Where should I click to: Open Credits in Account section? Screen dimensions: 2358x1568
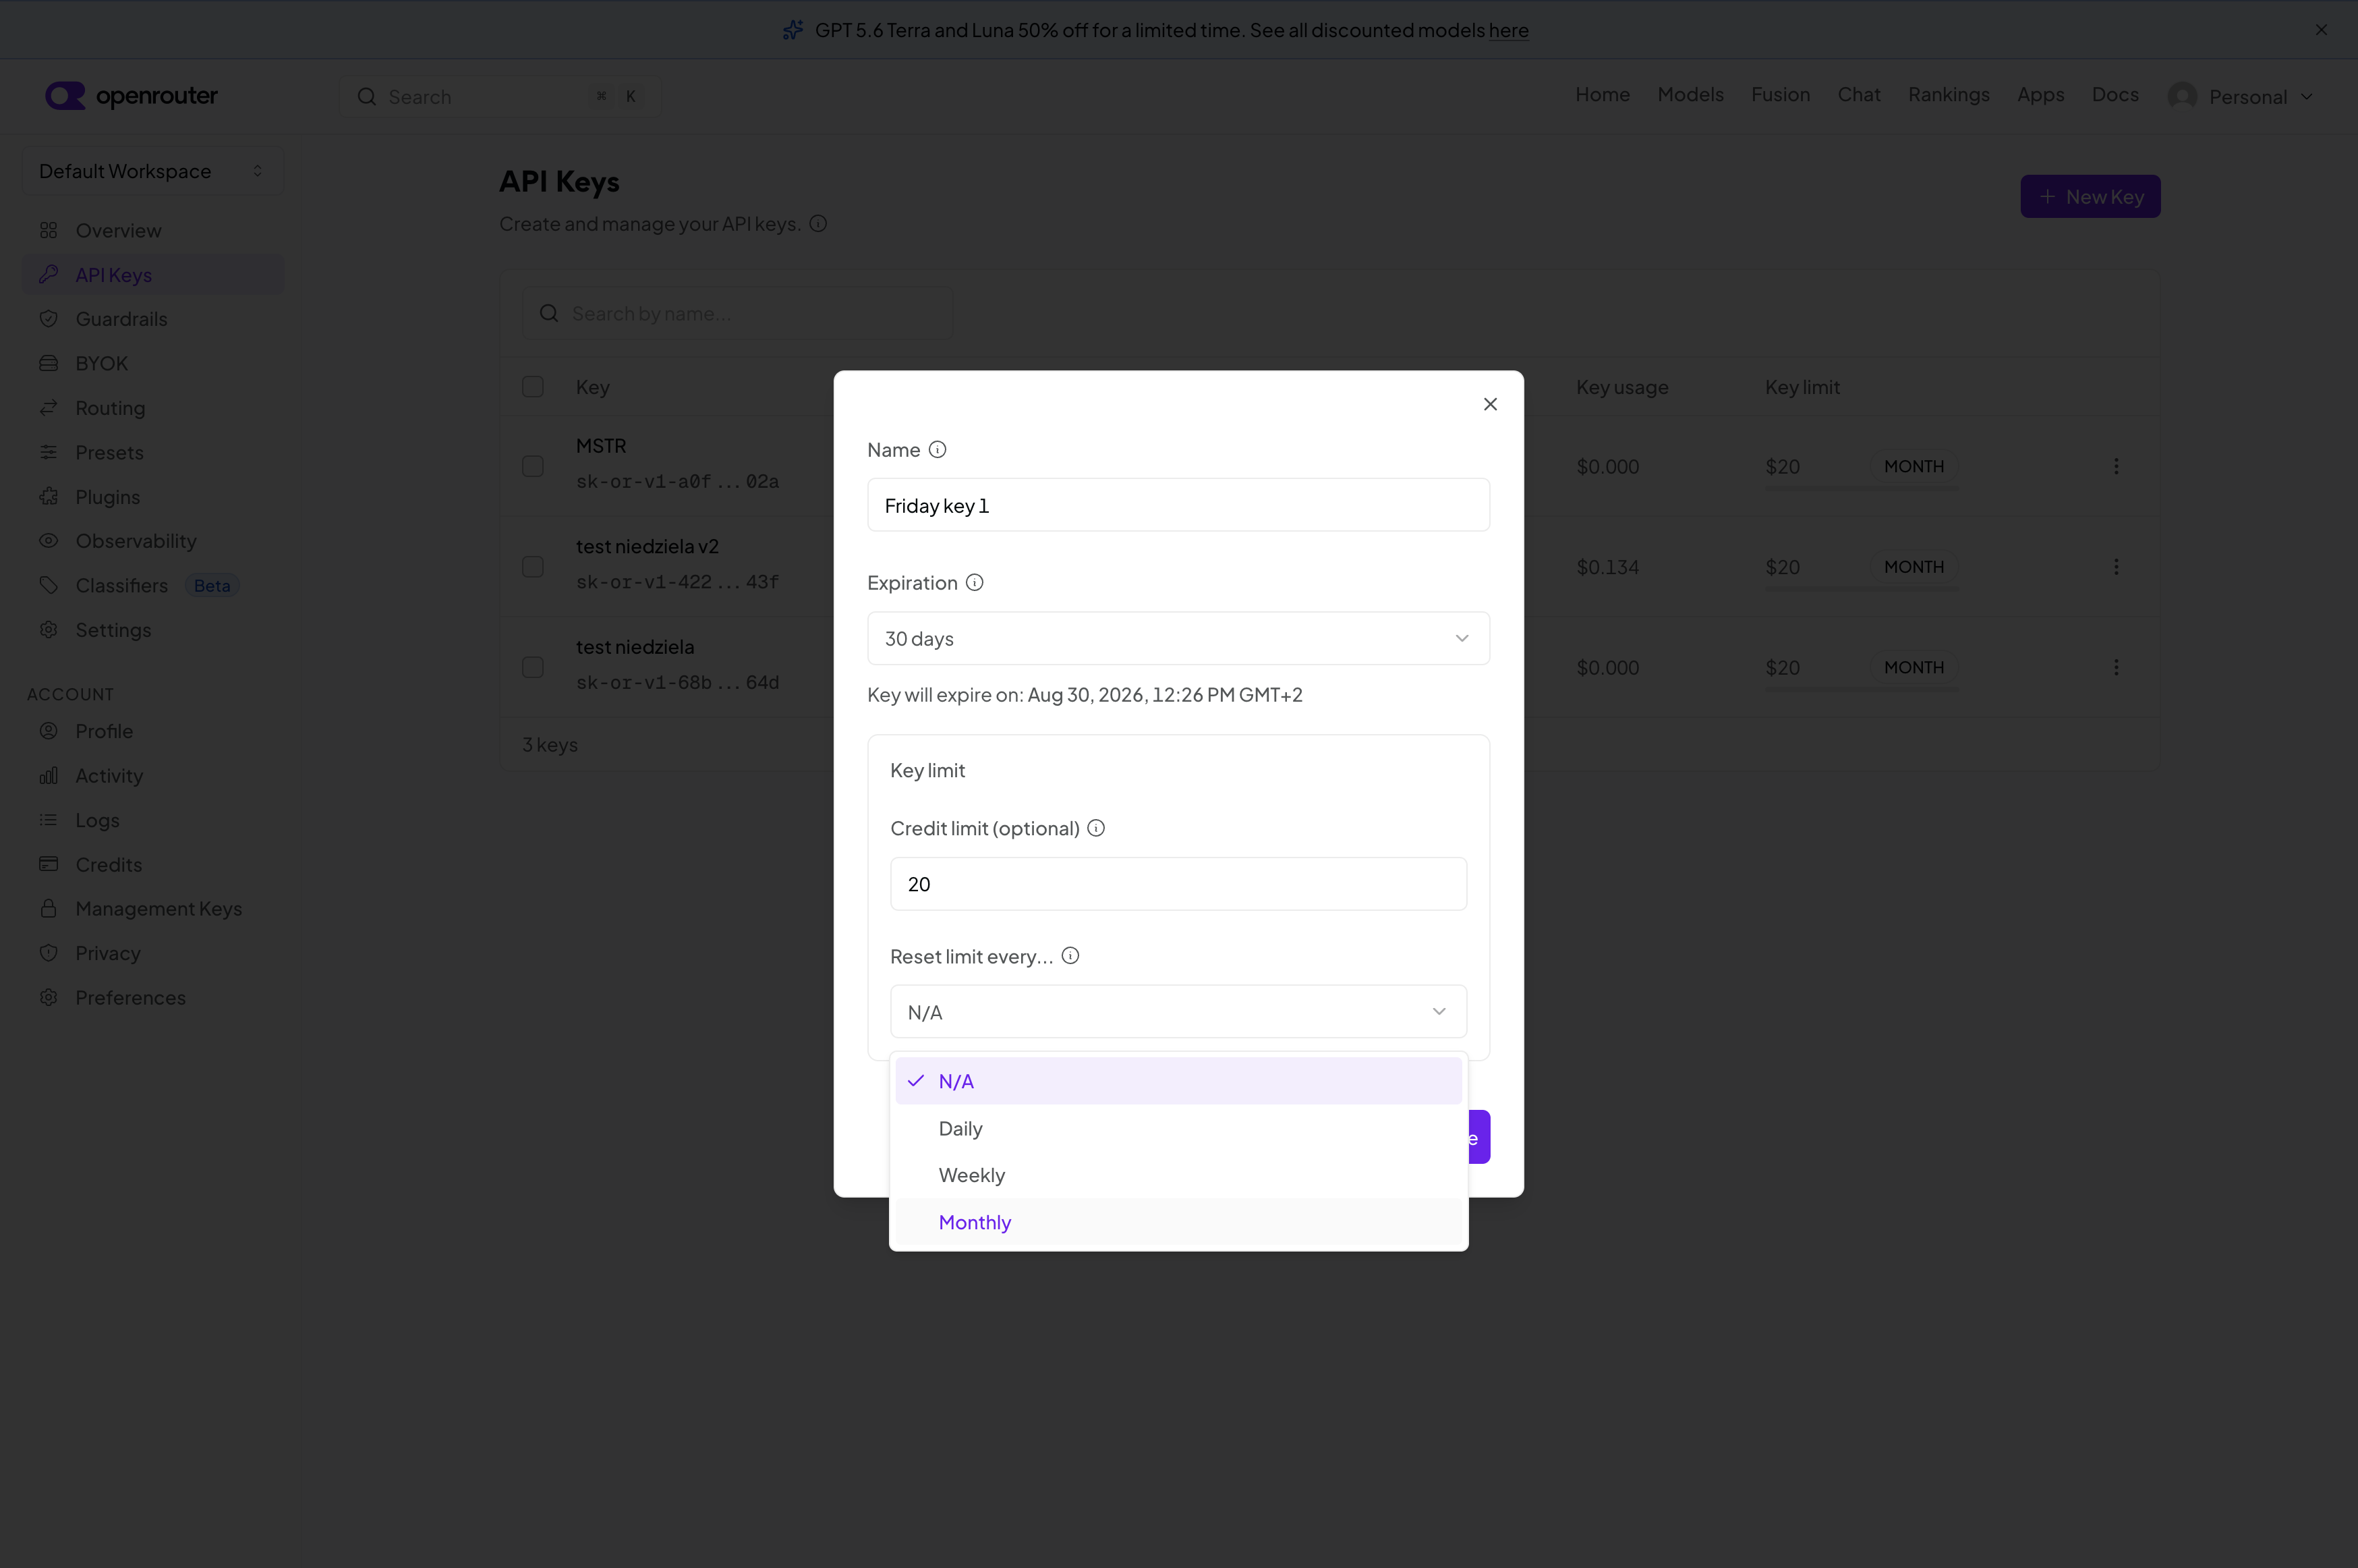point(153,864)
